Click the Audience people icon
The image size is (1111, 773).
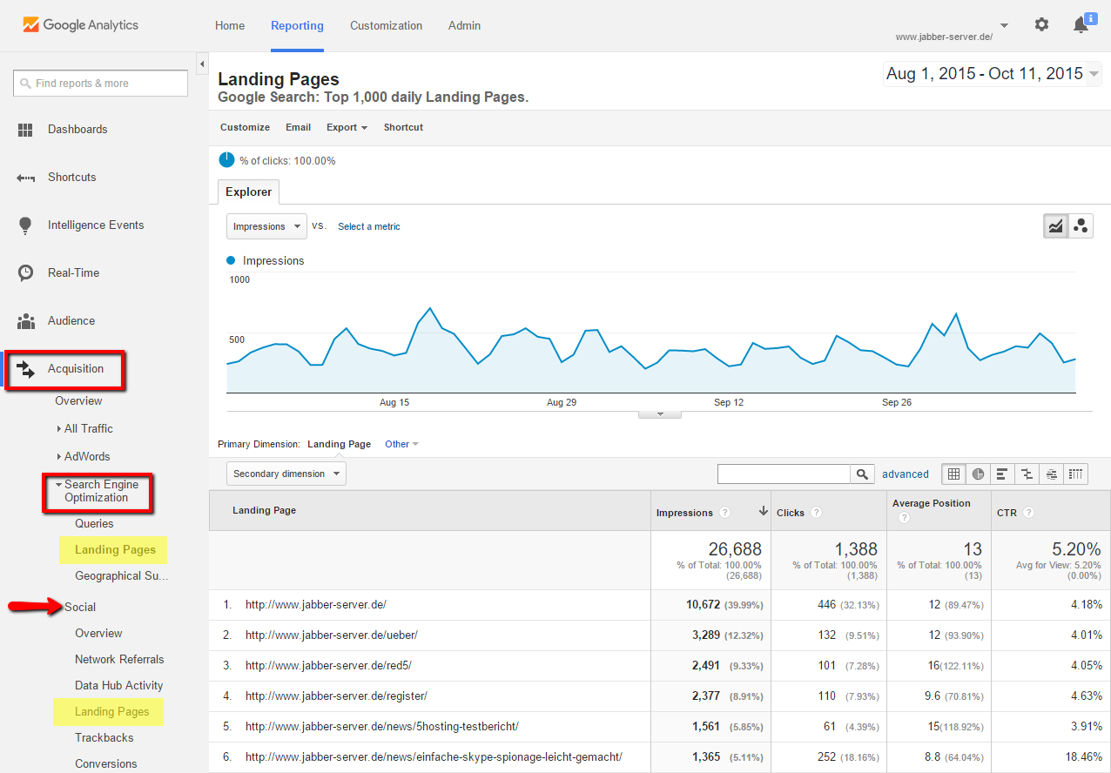coord(25,321)
